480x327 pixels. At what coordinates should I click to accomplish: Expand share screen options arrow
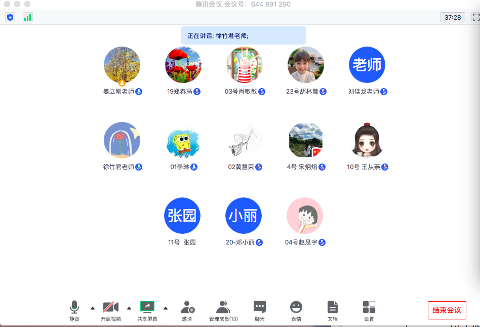point(165,308)
